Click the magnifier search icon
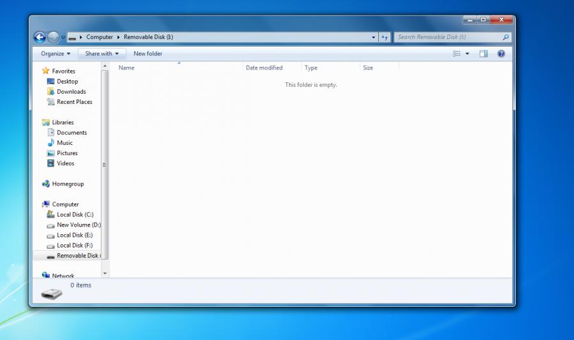Image resolution: width=574 pixels, height=340 pixels. pyautogui.click(x=506, y=37)
